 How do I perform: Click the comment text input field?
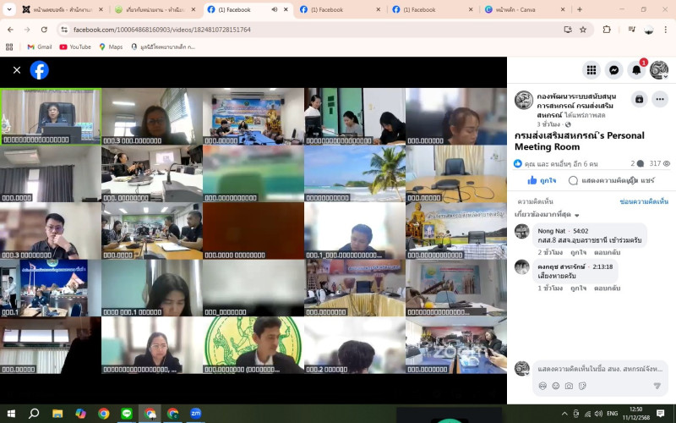pyautogui.click(x=598, y=369)
